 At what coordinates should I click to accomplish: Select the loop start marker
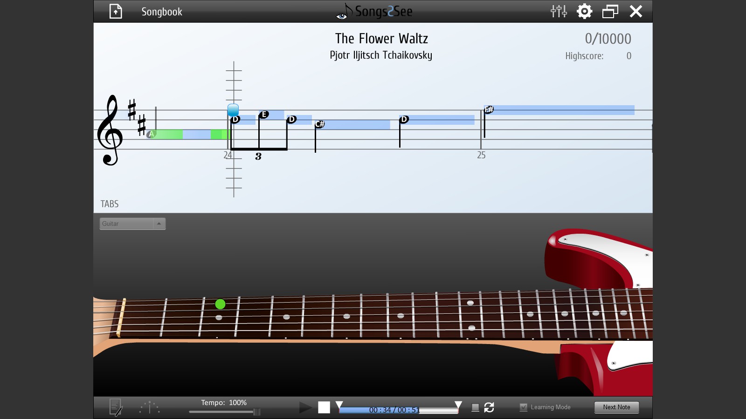[x=339, y=405]
